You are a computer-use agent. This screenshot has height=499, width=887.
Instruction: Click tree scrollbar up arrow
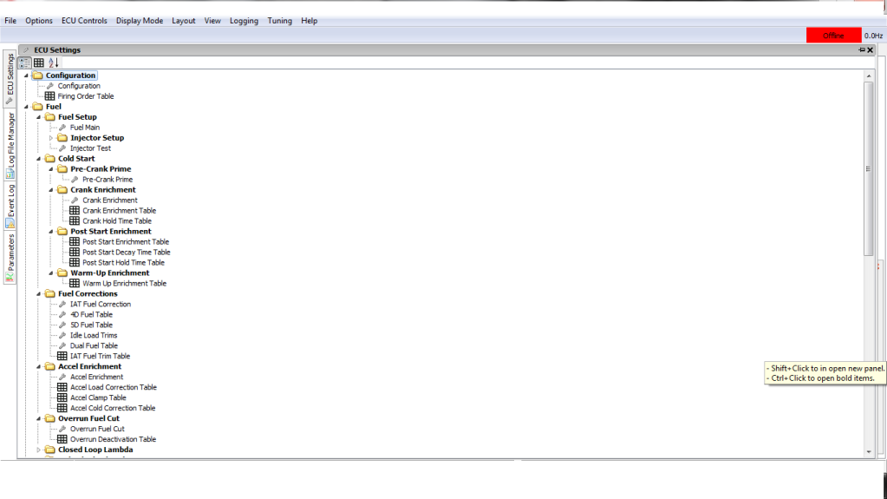[869, 76]
